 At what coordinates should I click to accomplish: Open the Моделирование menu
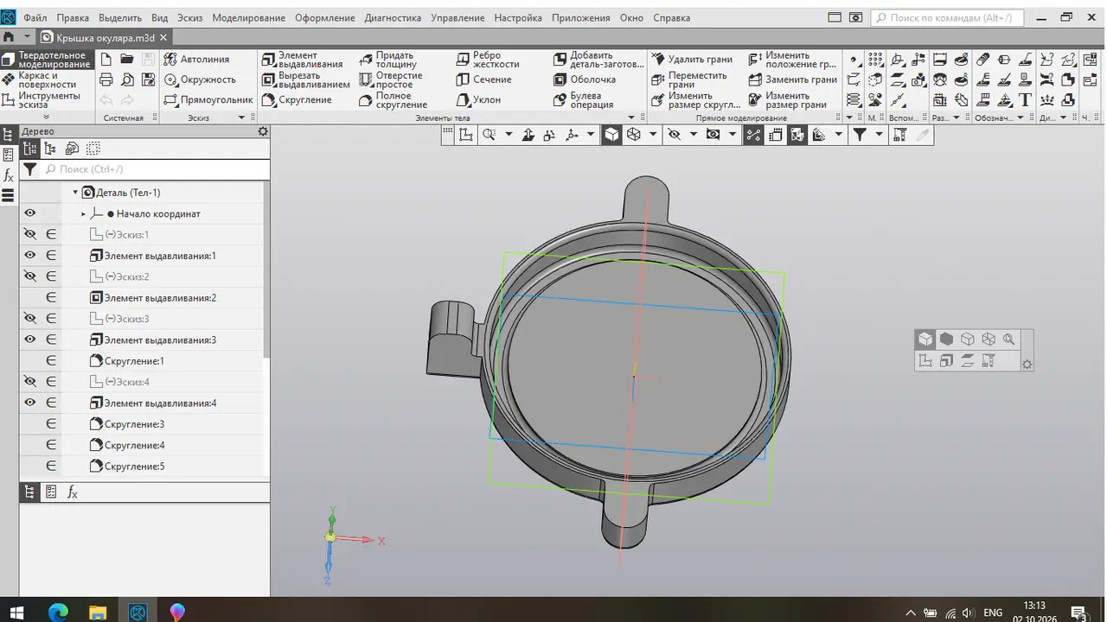248,17
